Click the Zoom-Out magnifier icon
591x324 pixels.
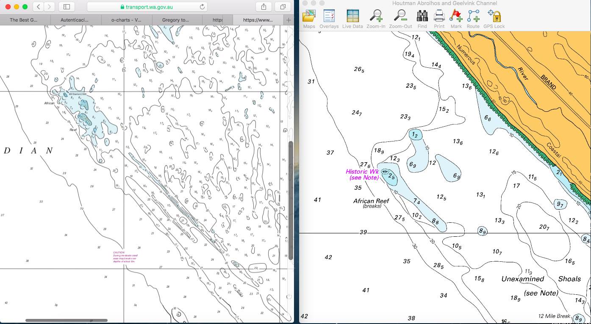400,17
